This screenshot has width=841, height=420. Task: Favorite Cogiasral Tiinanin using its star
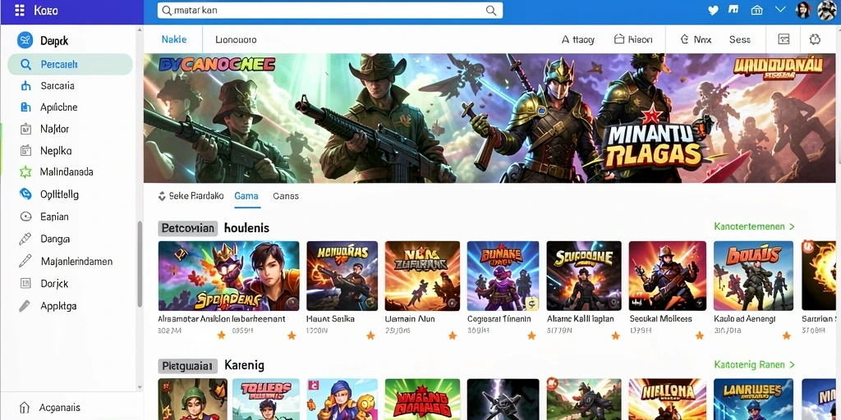click(531, 336)
